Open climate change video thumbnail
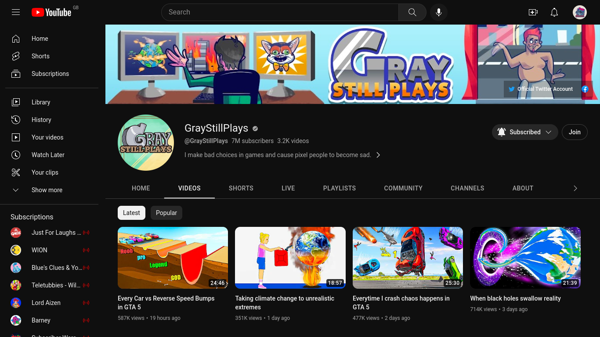Image resolution: width=600 pixels, height=337 pixels. [x=290, y=258]
